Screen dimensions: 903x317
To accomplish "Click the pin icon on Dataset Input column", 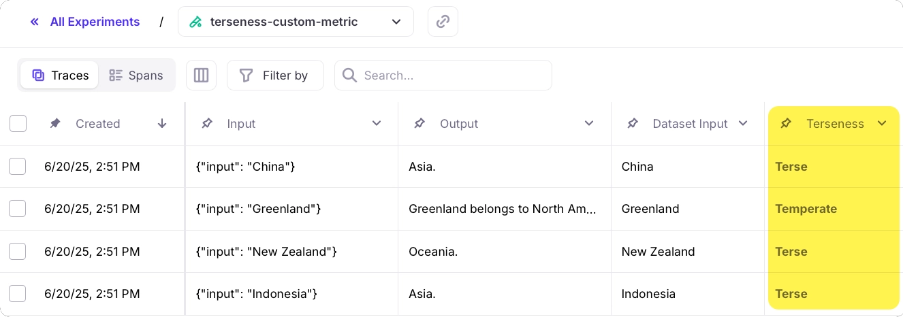I will pos(633,124).
